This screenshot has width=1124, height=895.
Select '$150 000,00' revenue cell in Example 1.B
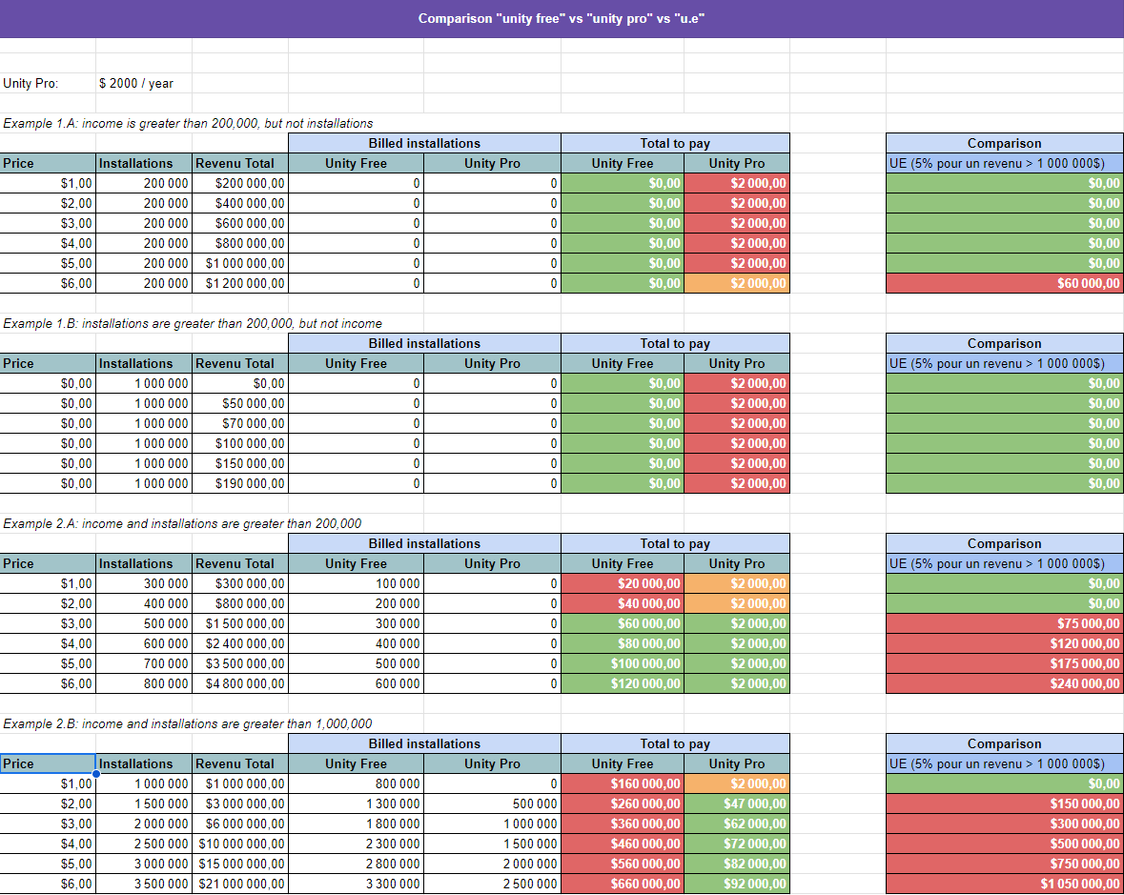pos(240,463)
